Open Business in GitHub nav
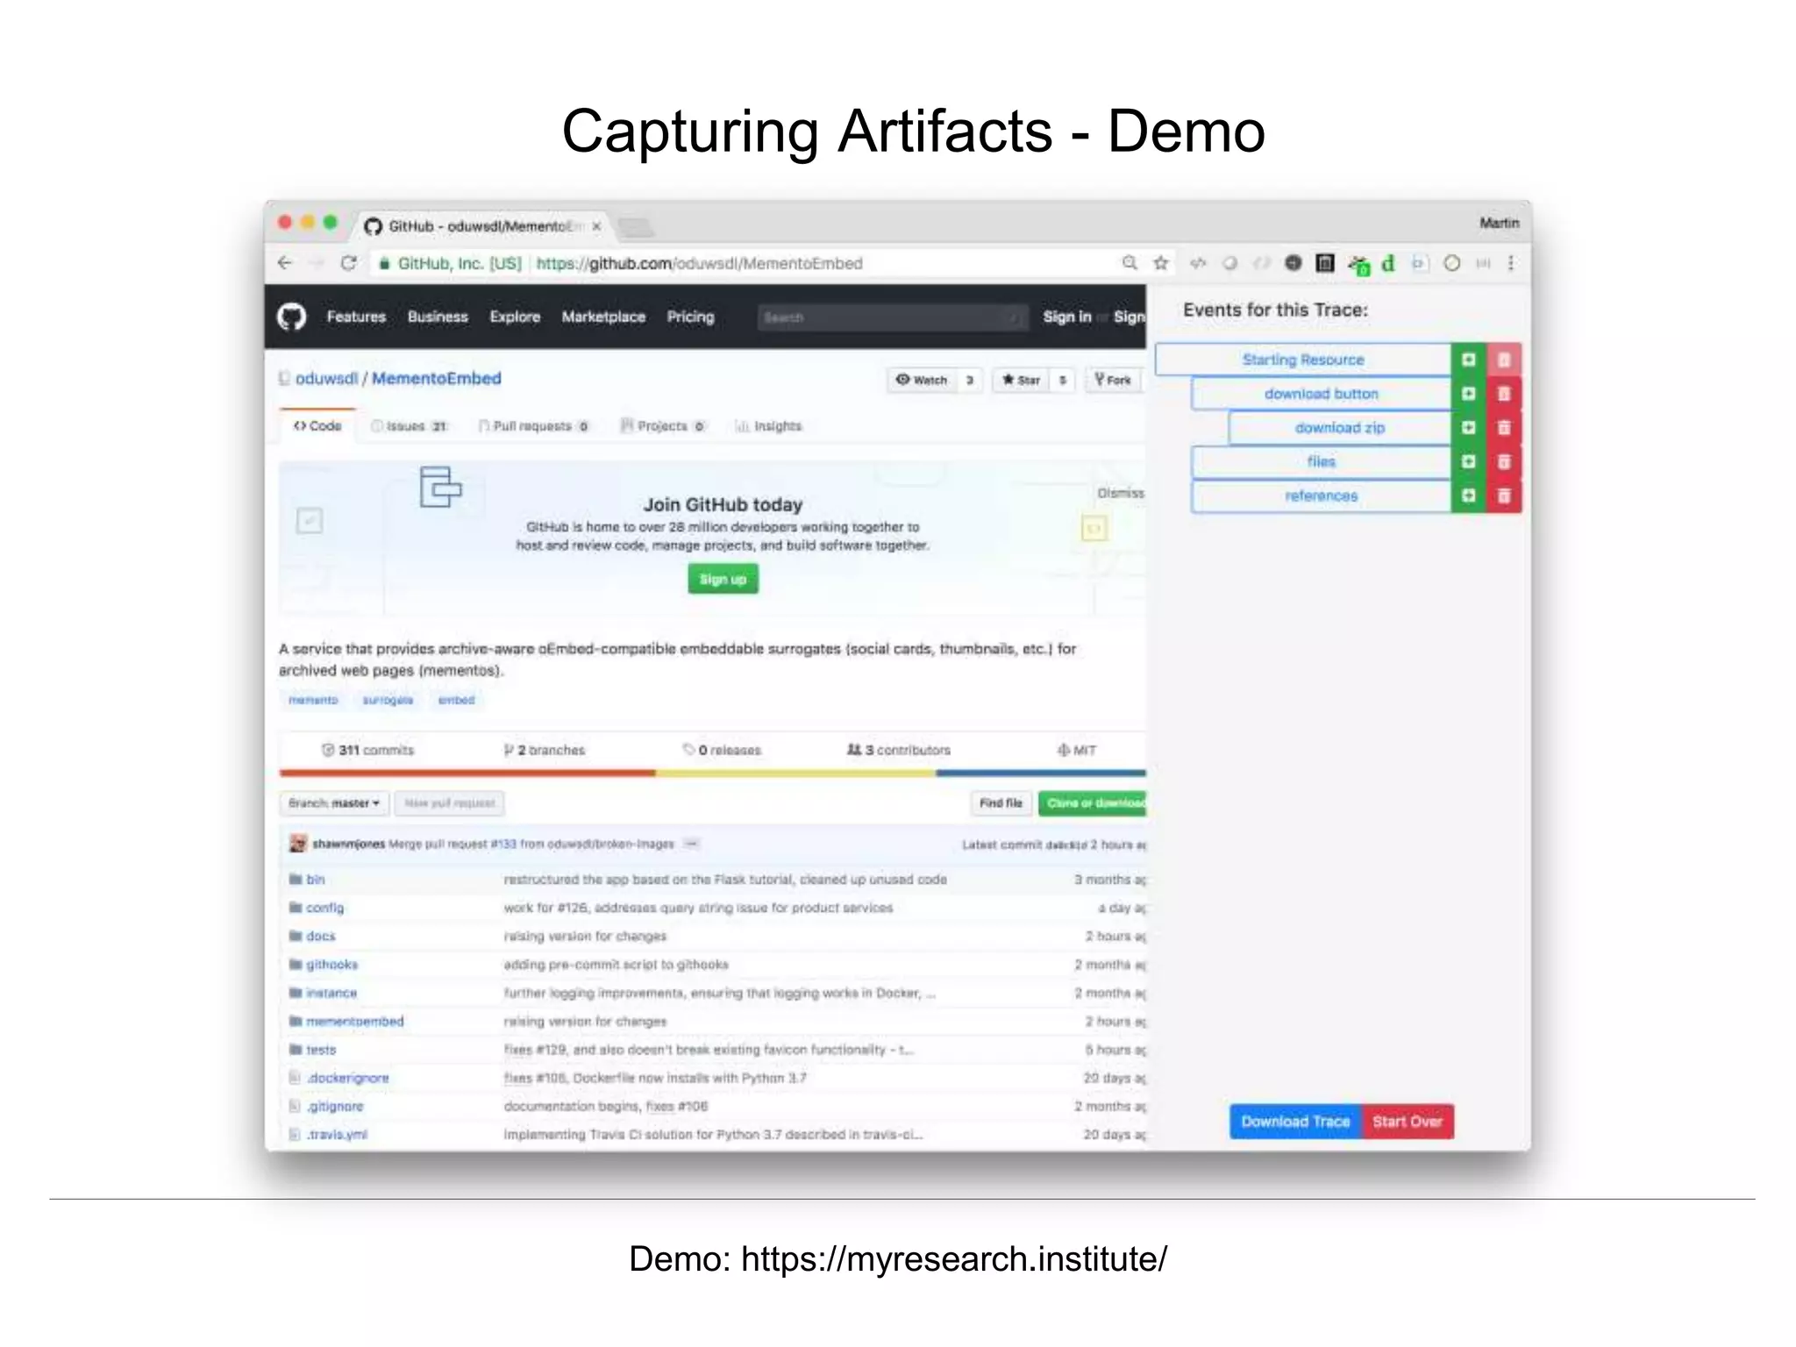 (x=438, y=317)
